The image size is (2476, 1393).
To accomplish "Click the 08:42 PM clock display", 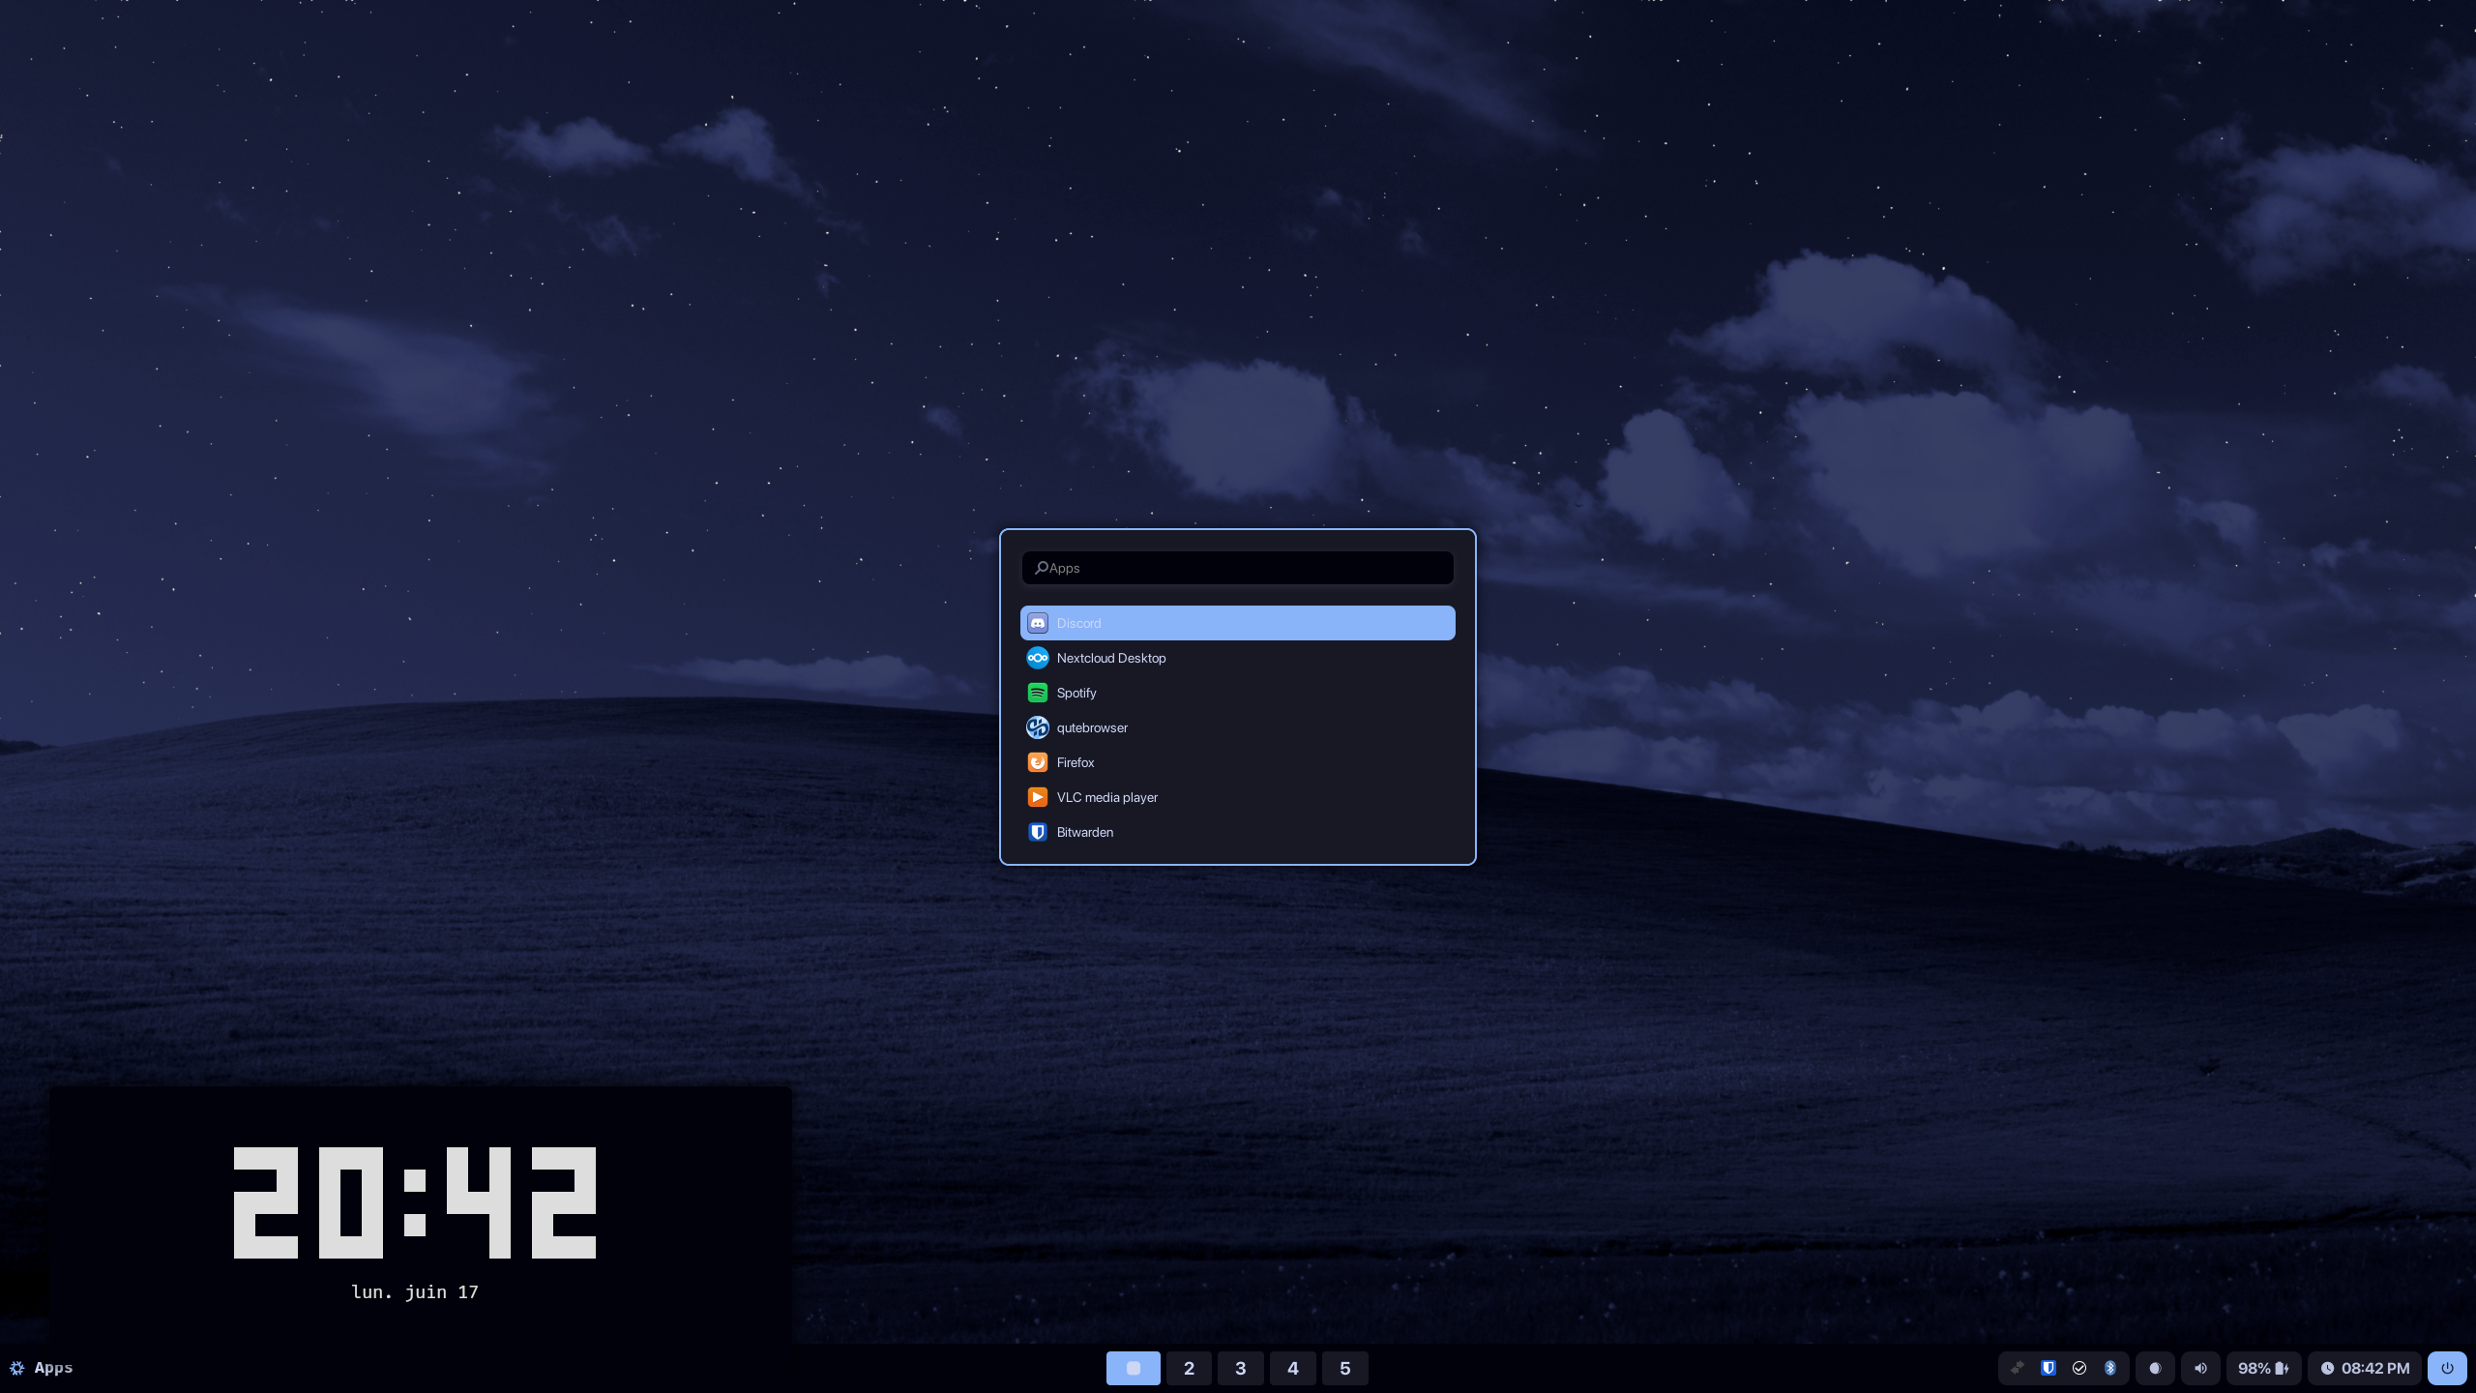I will [2367, 1368].
